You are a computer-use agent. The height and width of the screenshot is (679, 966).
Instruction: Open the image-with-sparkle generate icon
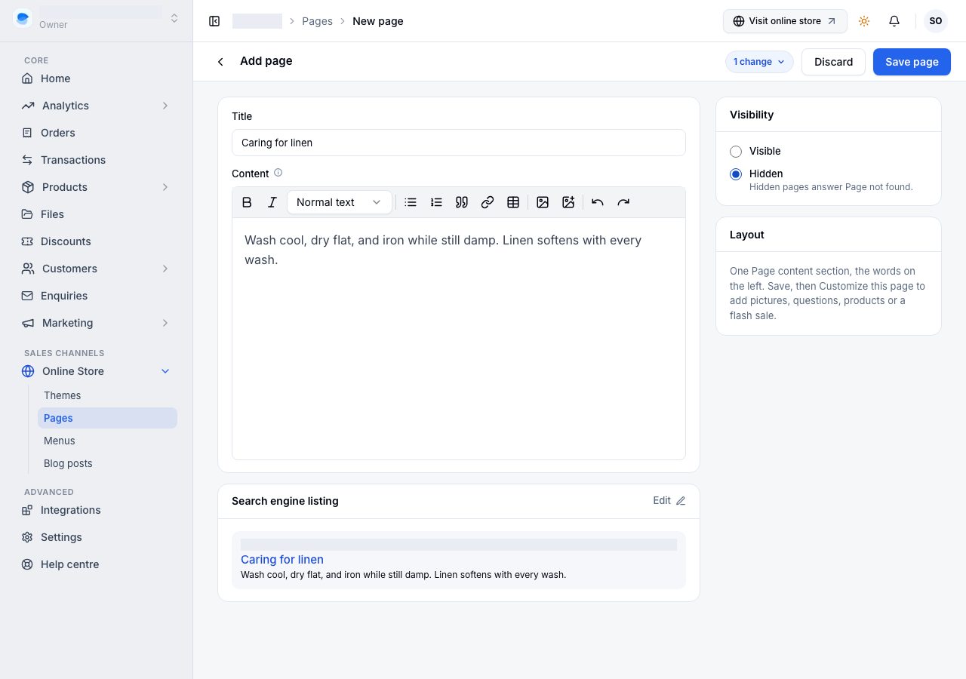[568, 202]
